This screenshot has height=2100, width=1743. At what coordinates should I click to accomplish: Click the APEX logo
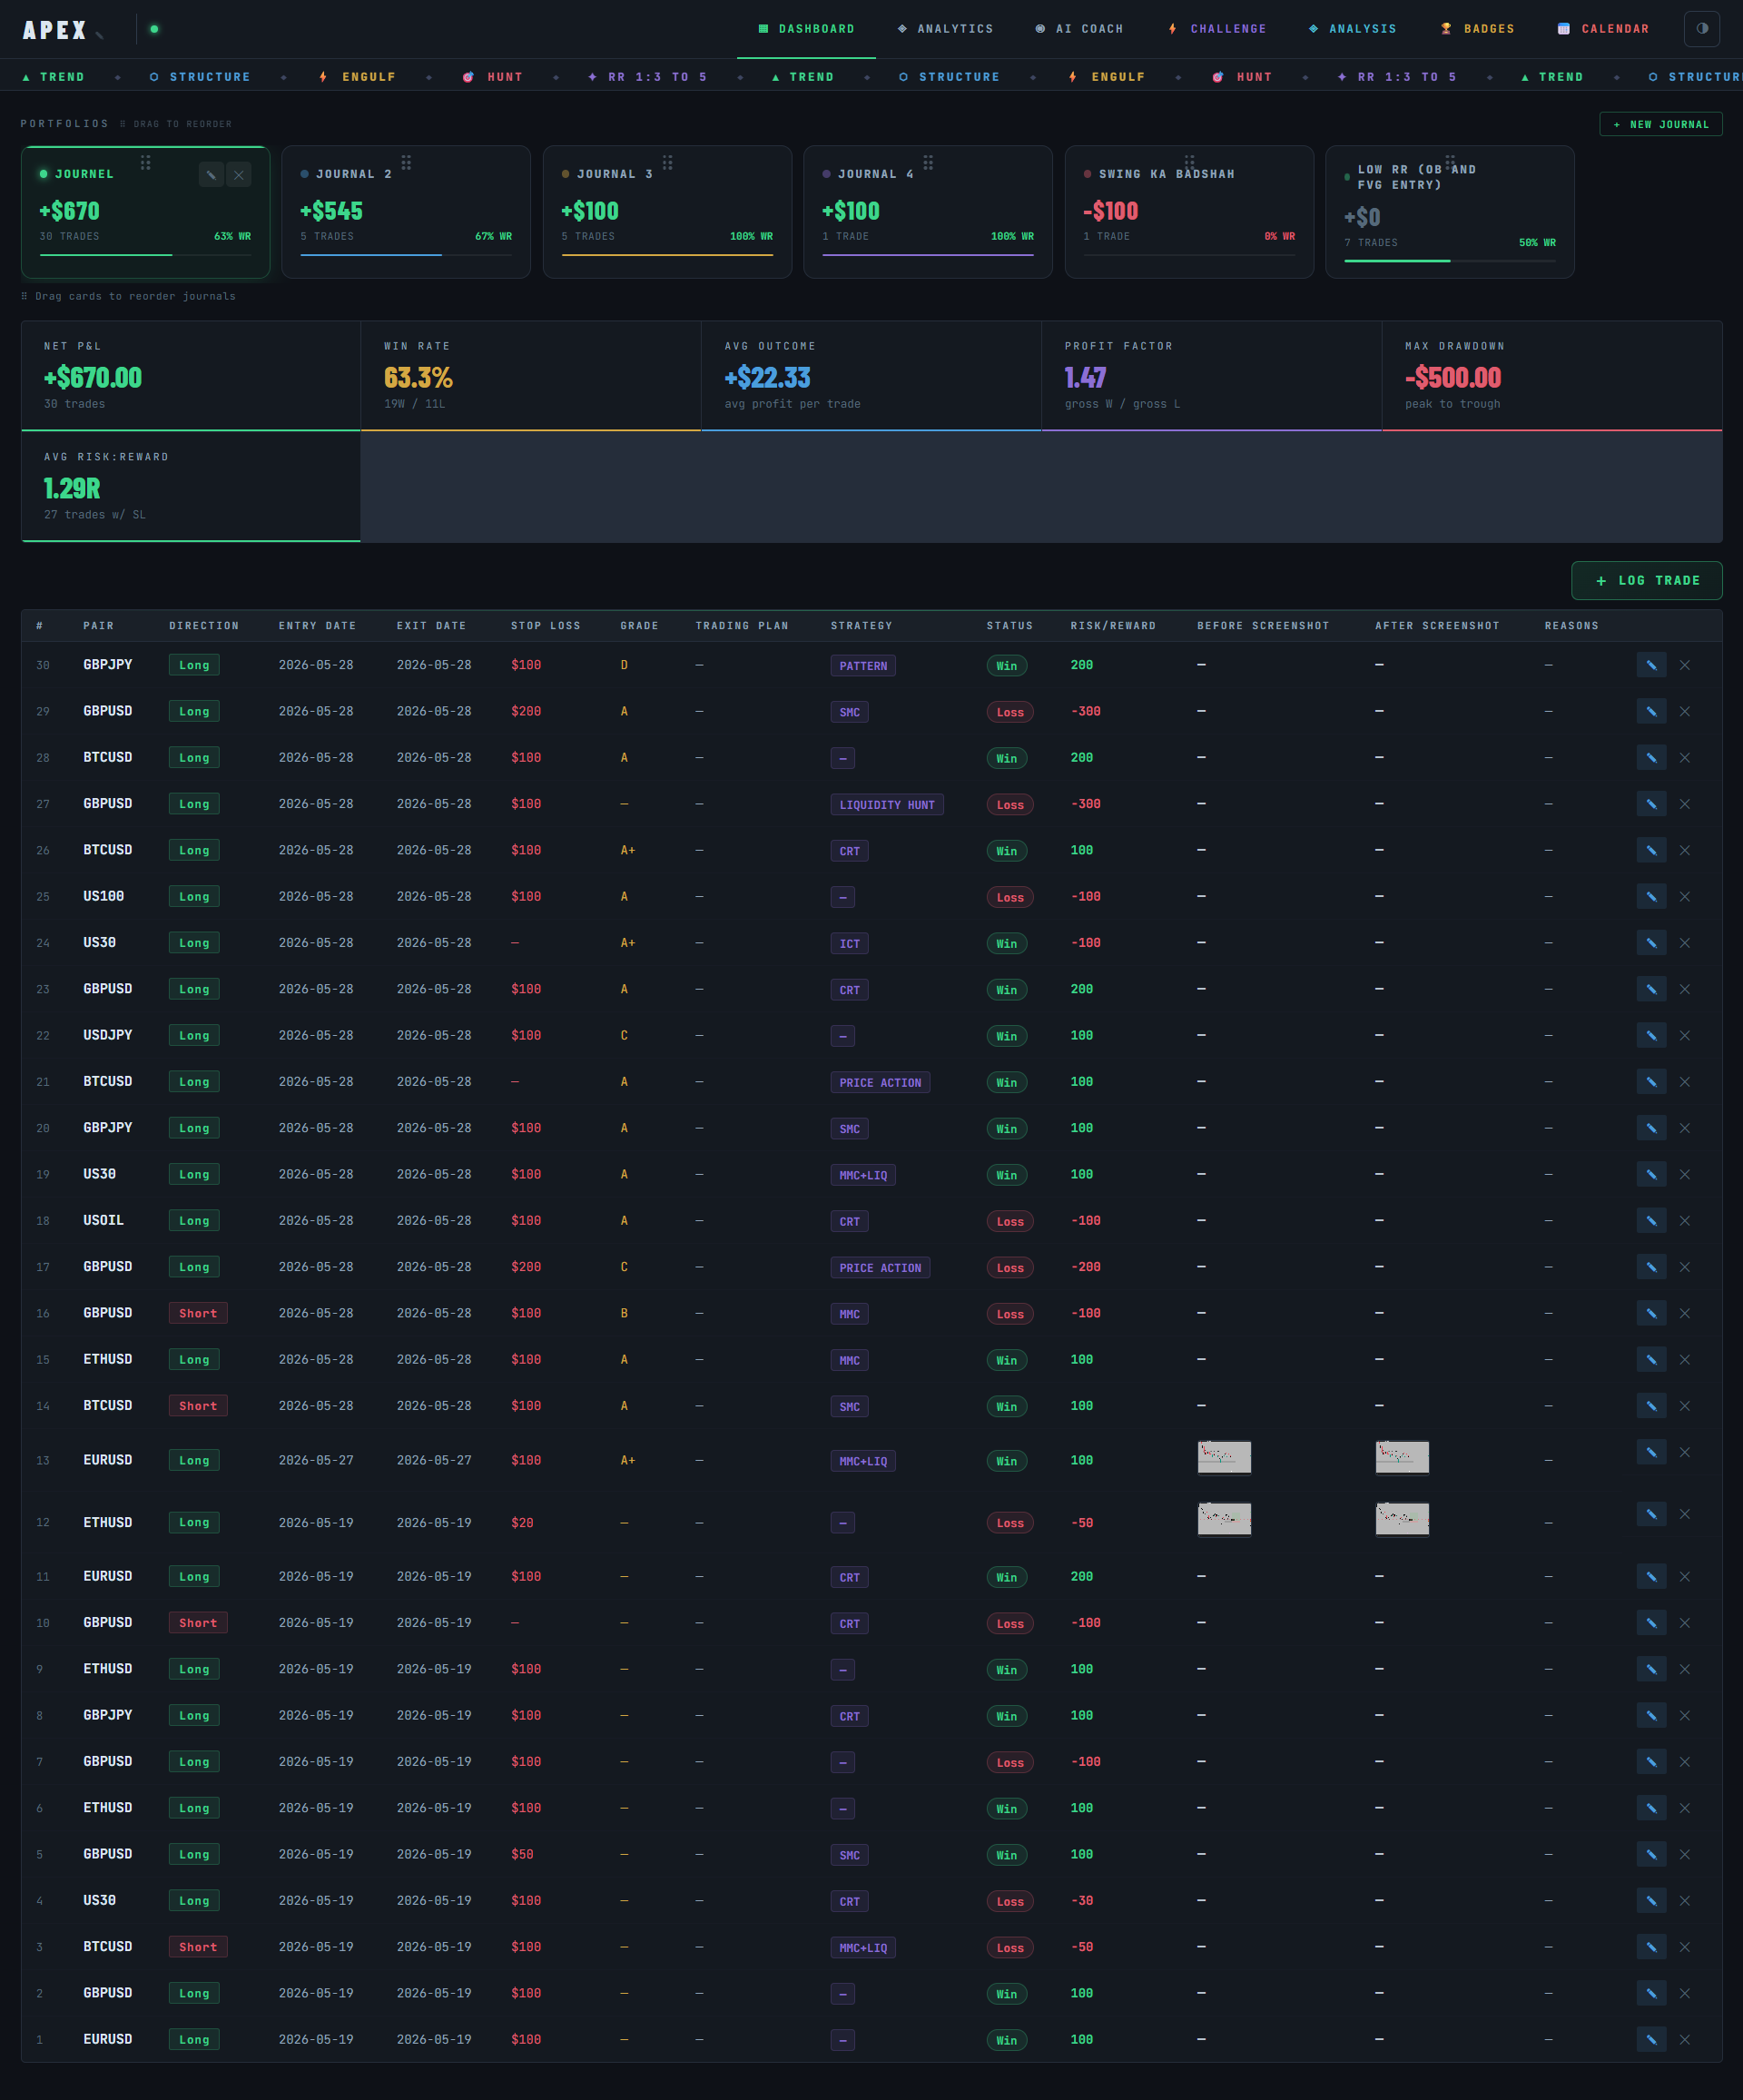[x=55, y=30]
